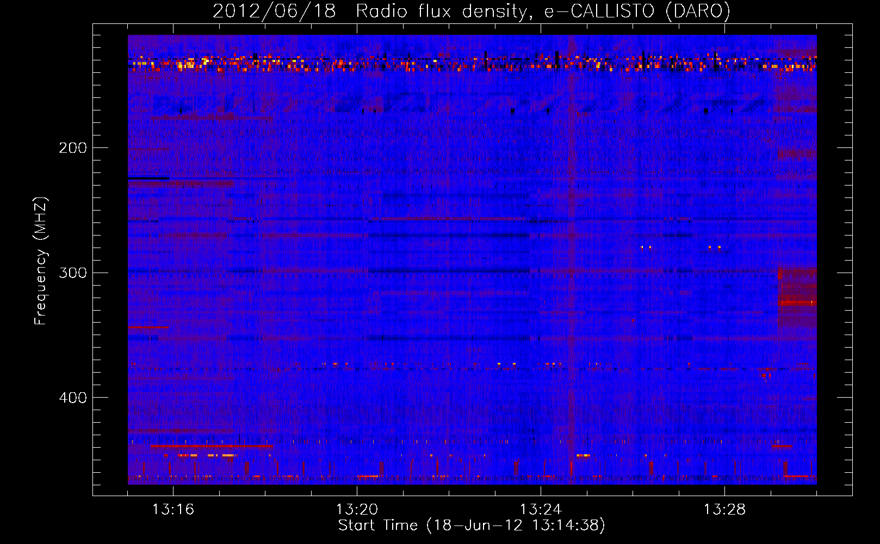Click the 'Start Time (18-Jun-12 13:14:38)' label

pos(472,526)
